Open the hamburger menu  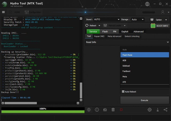[3, 12]
